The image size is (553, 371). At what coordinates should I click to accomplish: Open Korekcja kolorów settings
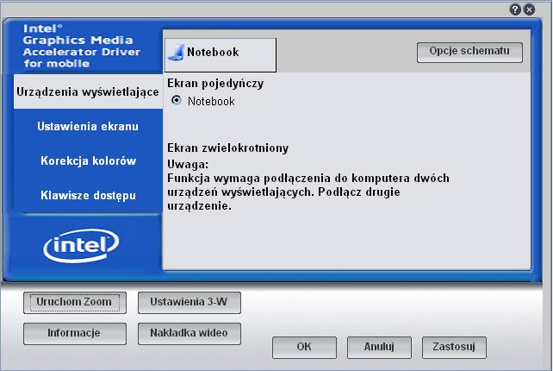tap(88, 160)
